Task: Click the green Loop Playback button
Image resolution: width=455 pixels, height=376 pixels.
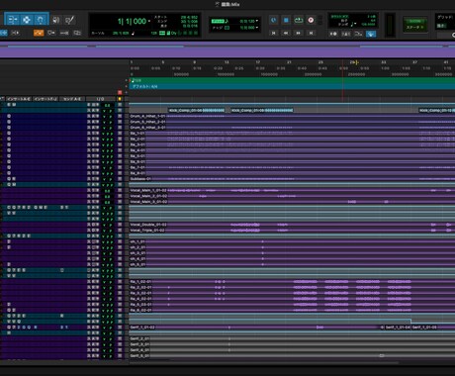Action: pyautogui.click(x=299, y=20)
